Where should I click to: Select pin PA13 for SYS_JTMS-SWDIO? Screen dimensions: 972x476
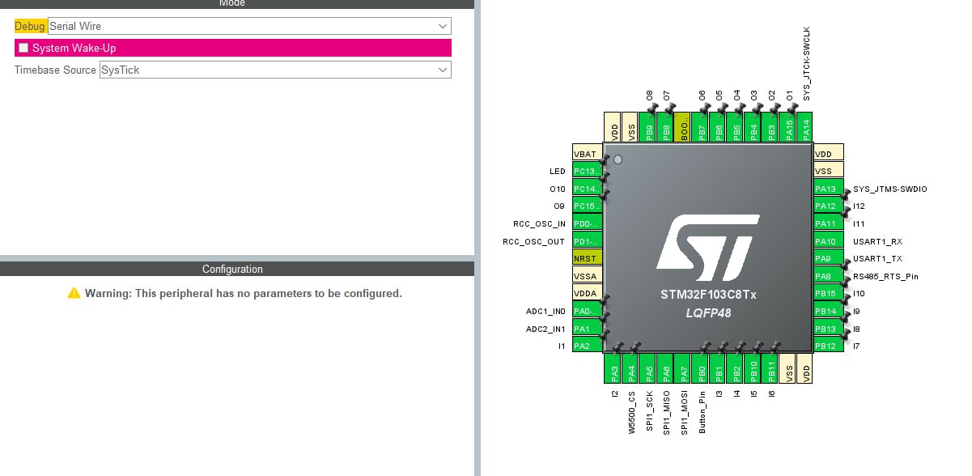828,189
